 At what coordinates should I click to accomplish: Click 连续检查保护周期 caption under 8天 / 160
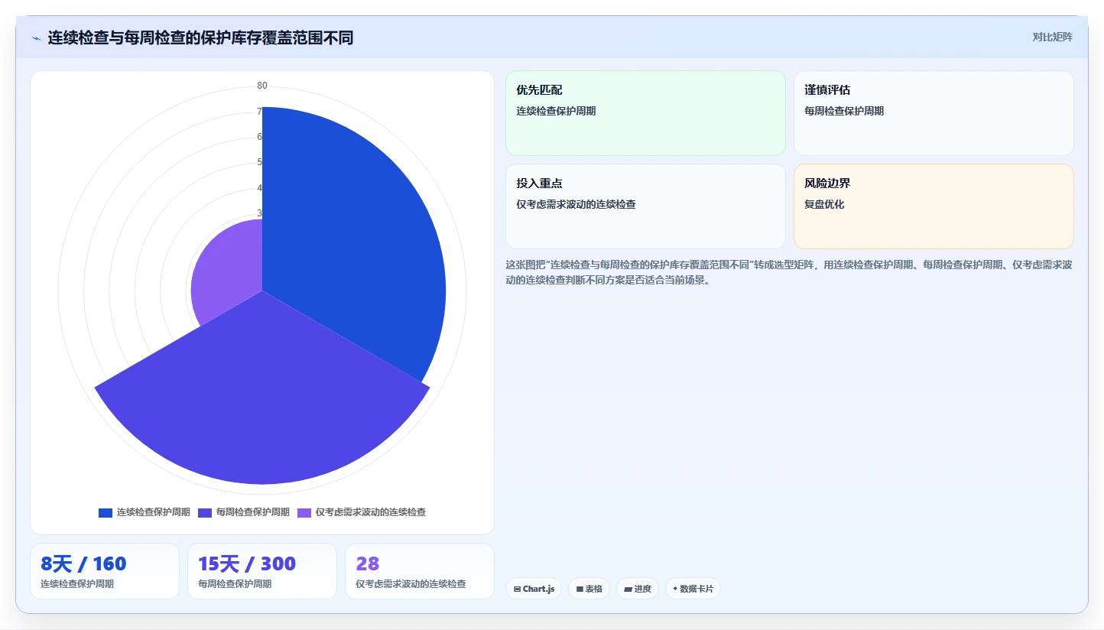[x=77, y=584]
